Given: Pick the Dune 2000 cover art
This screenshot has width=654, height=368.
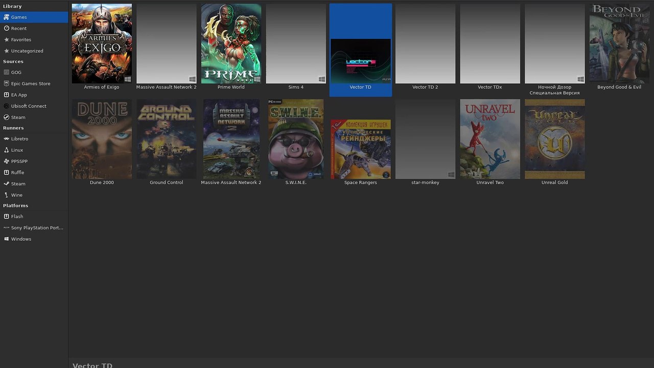Looking at the screenshot, I should [x=102, y=139].
